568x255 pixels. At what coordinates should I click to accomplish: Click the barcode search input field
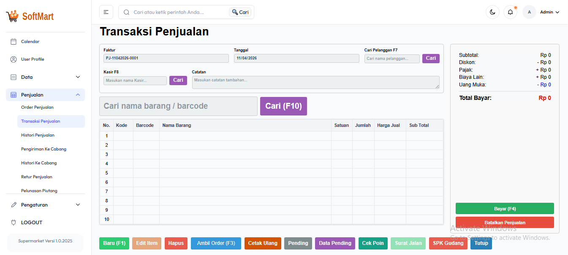tap(178, 106)
